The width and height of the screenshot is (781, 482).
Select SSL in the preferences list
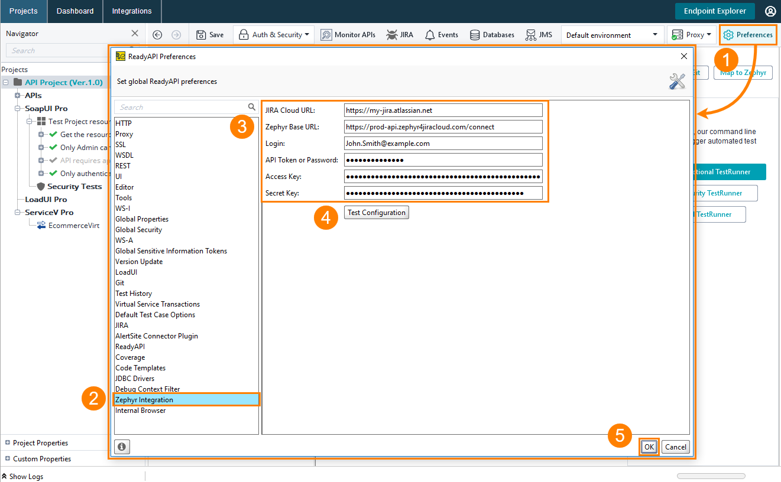(121, 144)
